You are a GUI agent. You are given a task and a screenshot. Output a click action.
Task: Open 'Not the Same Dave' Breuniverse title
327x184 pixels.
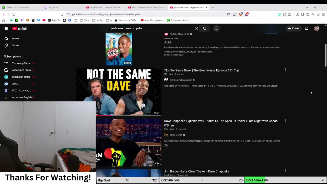click(201, 70)
